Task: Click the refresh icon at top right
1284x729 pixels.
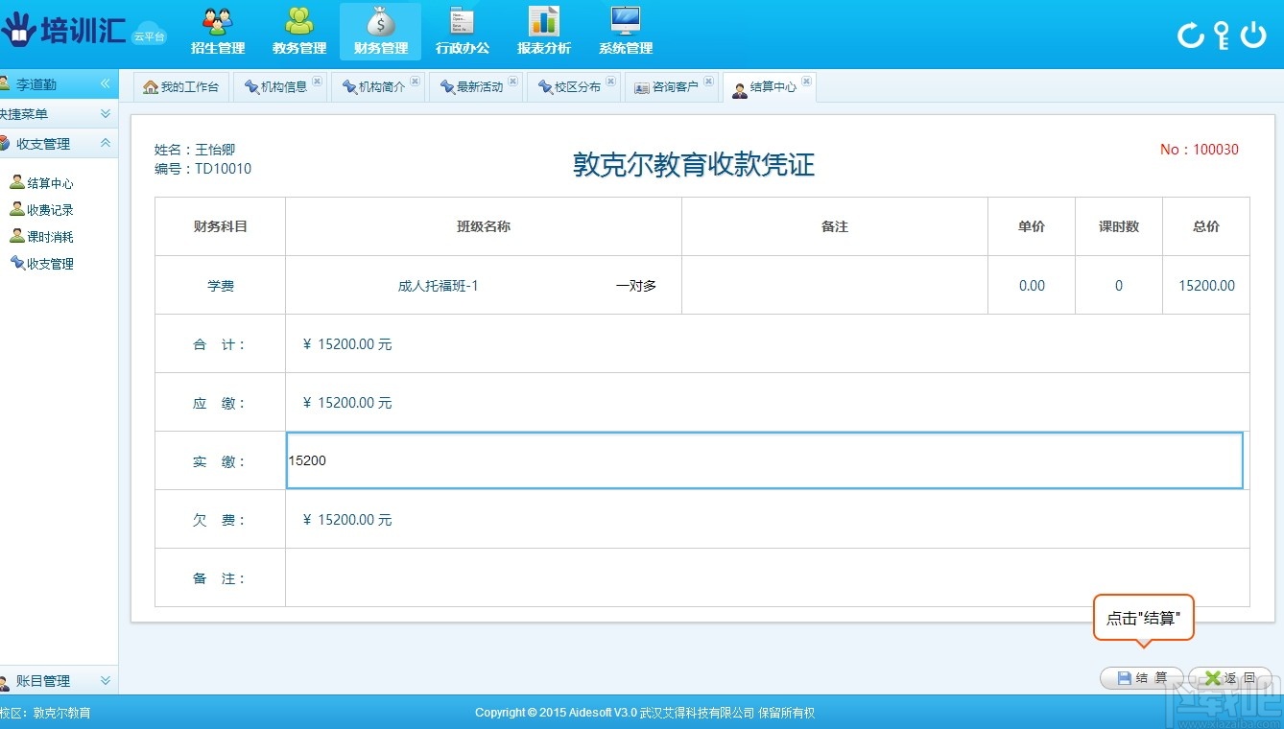Action: pos(1190,35)
